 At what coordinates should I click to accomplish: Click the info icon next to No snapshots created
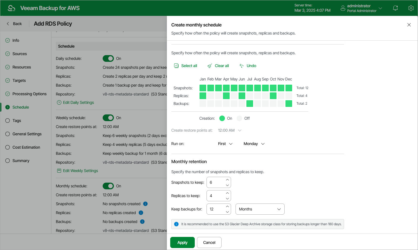point(145,204)
